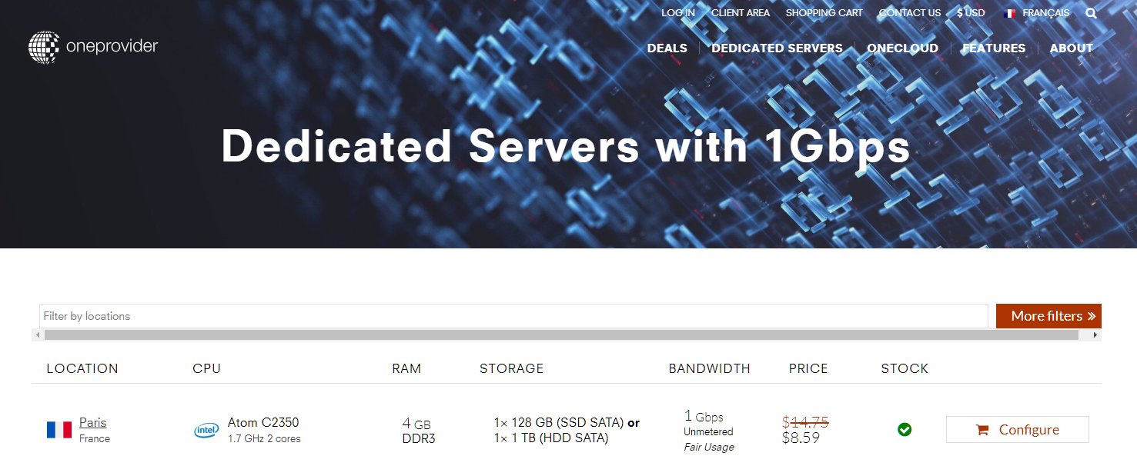Click the green in-stock checkmark icon
1137x466 pixels.
pyautogui.click(x=905, y=429)
